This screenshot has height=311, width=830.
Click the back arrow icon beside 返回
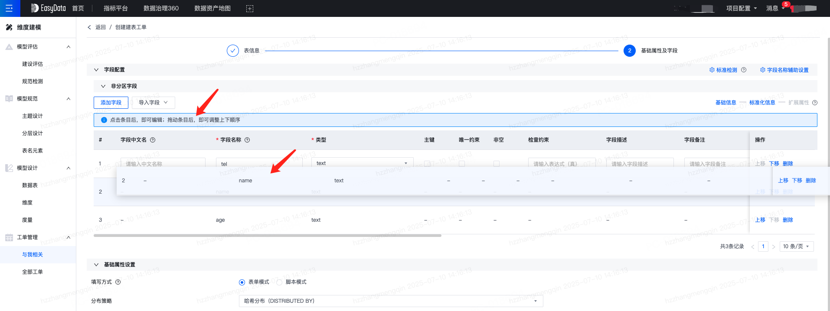(89, 27)
